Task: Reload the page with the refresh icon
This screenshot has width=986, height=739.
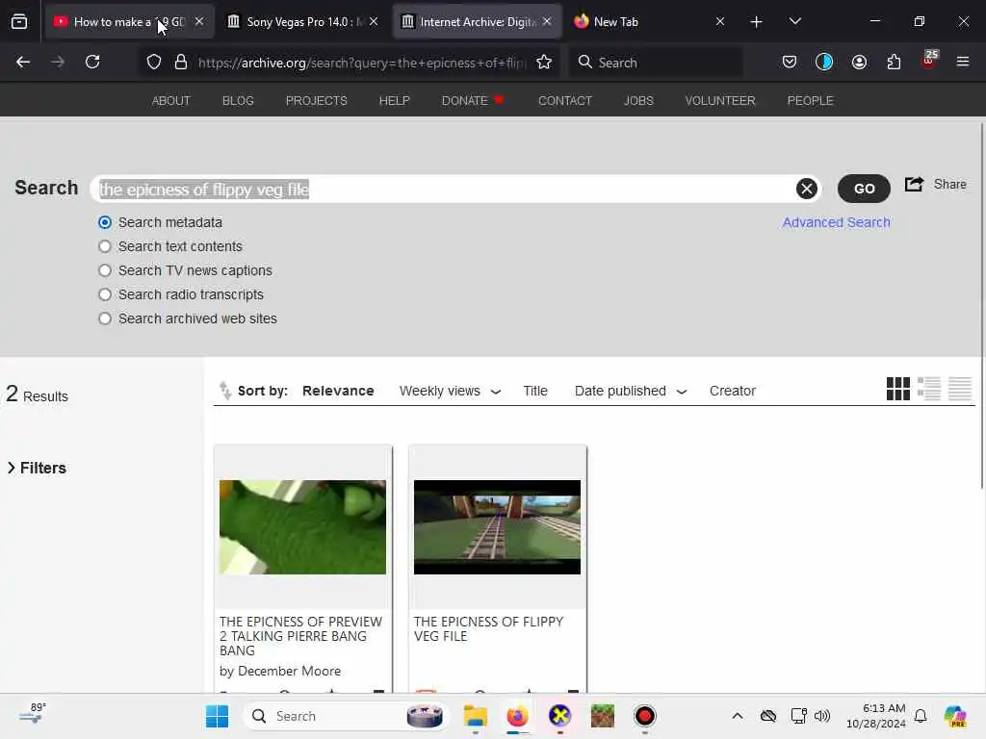Action: point(92,62)
